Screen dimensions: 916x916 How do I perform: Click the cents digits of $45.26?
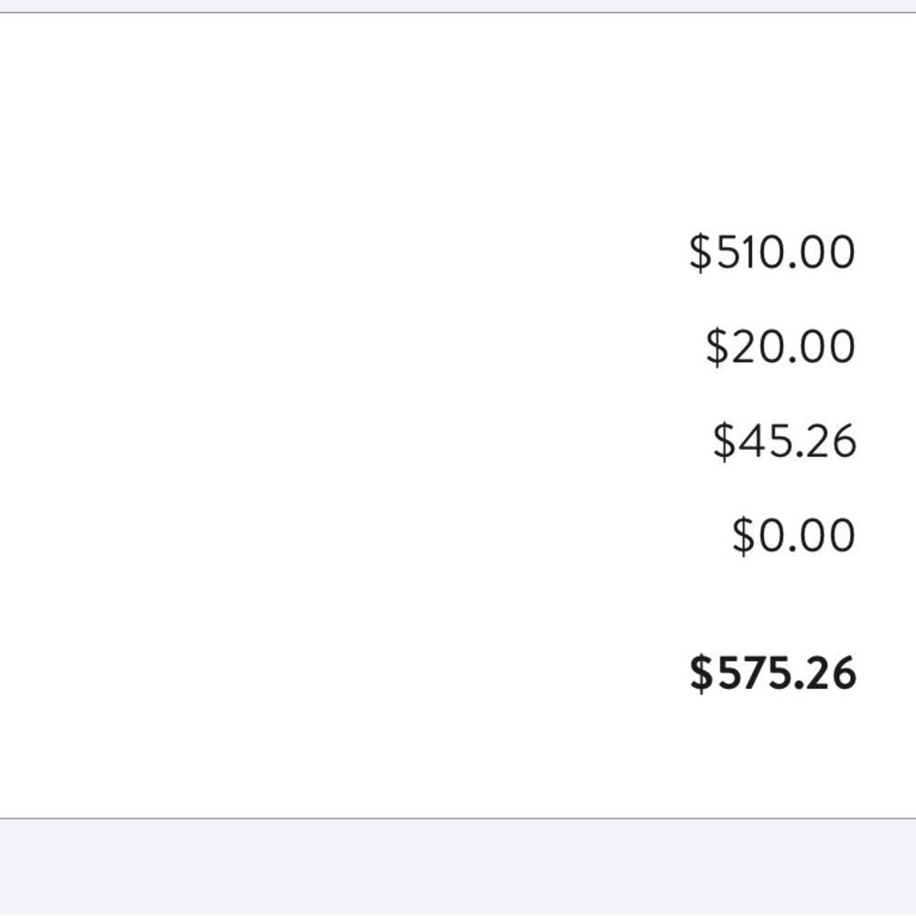pos(831,442)
